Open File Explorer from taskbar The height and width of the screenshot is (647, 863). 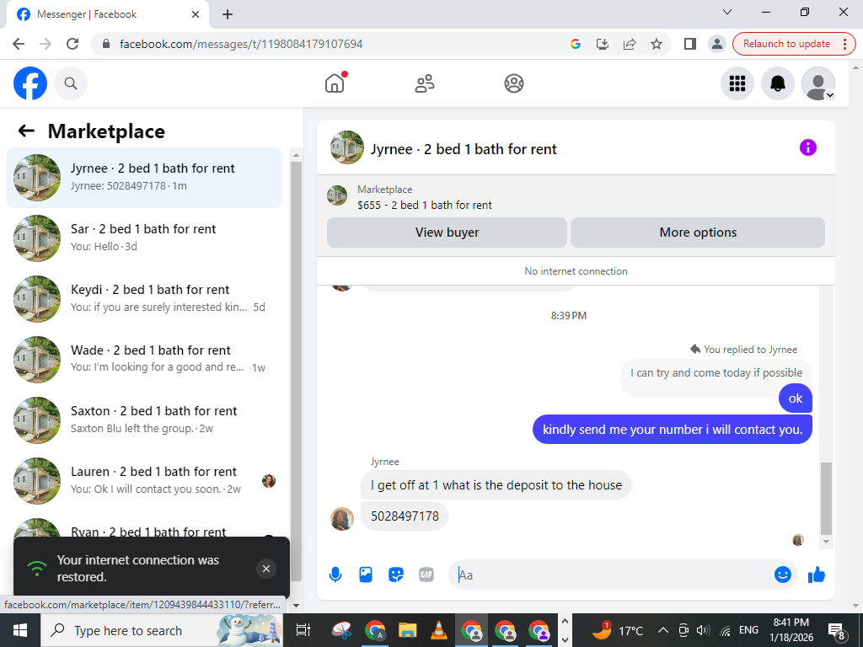pyautogui.click(x=407, y=630)
